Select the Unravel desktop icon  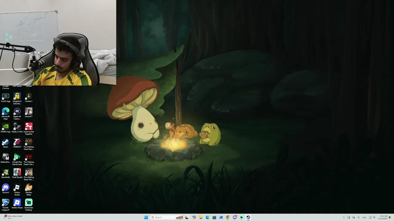29,113
